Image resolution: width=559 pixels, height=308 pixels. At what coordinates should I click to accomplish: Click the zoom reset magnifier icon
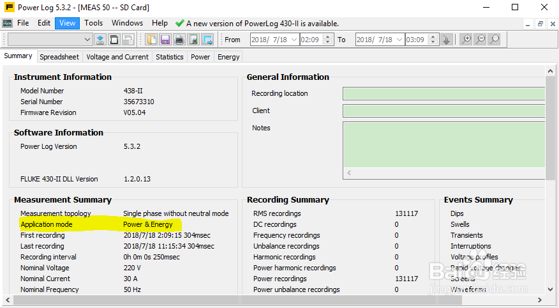click(494, 39)
